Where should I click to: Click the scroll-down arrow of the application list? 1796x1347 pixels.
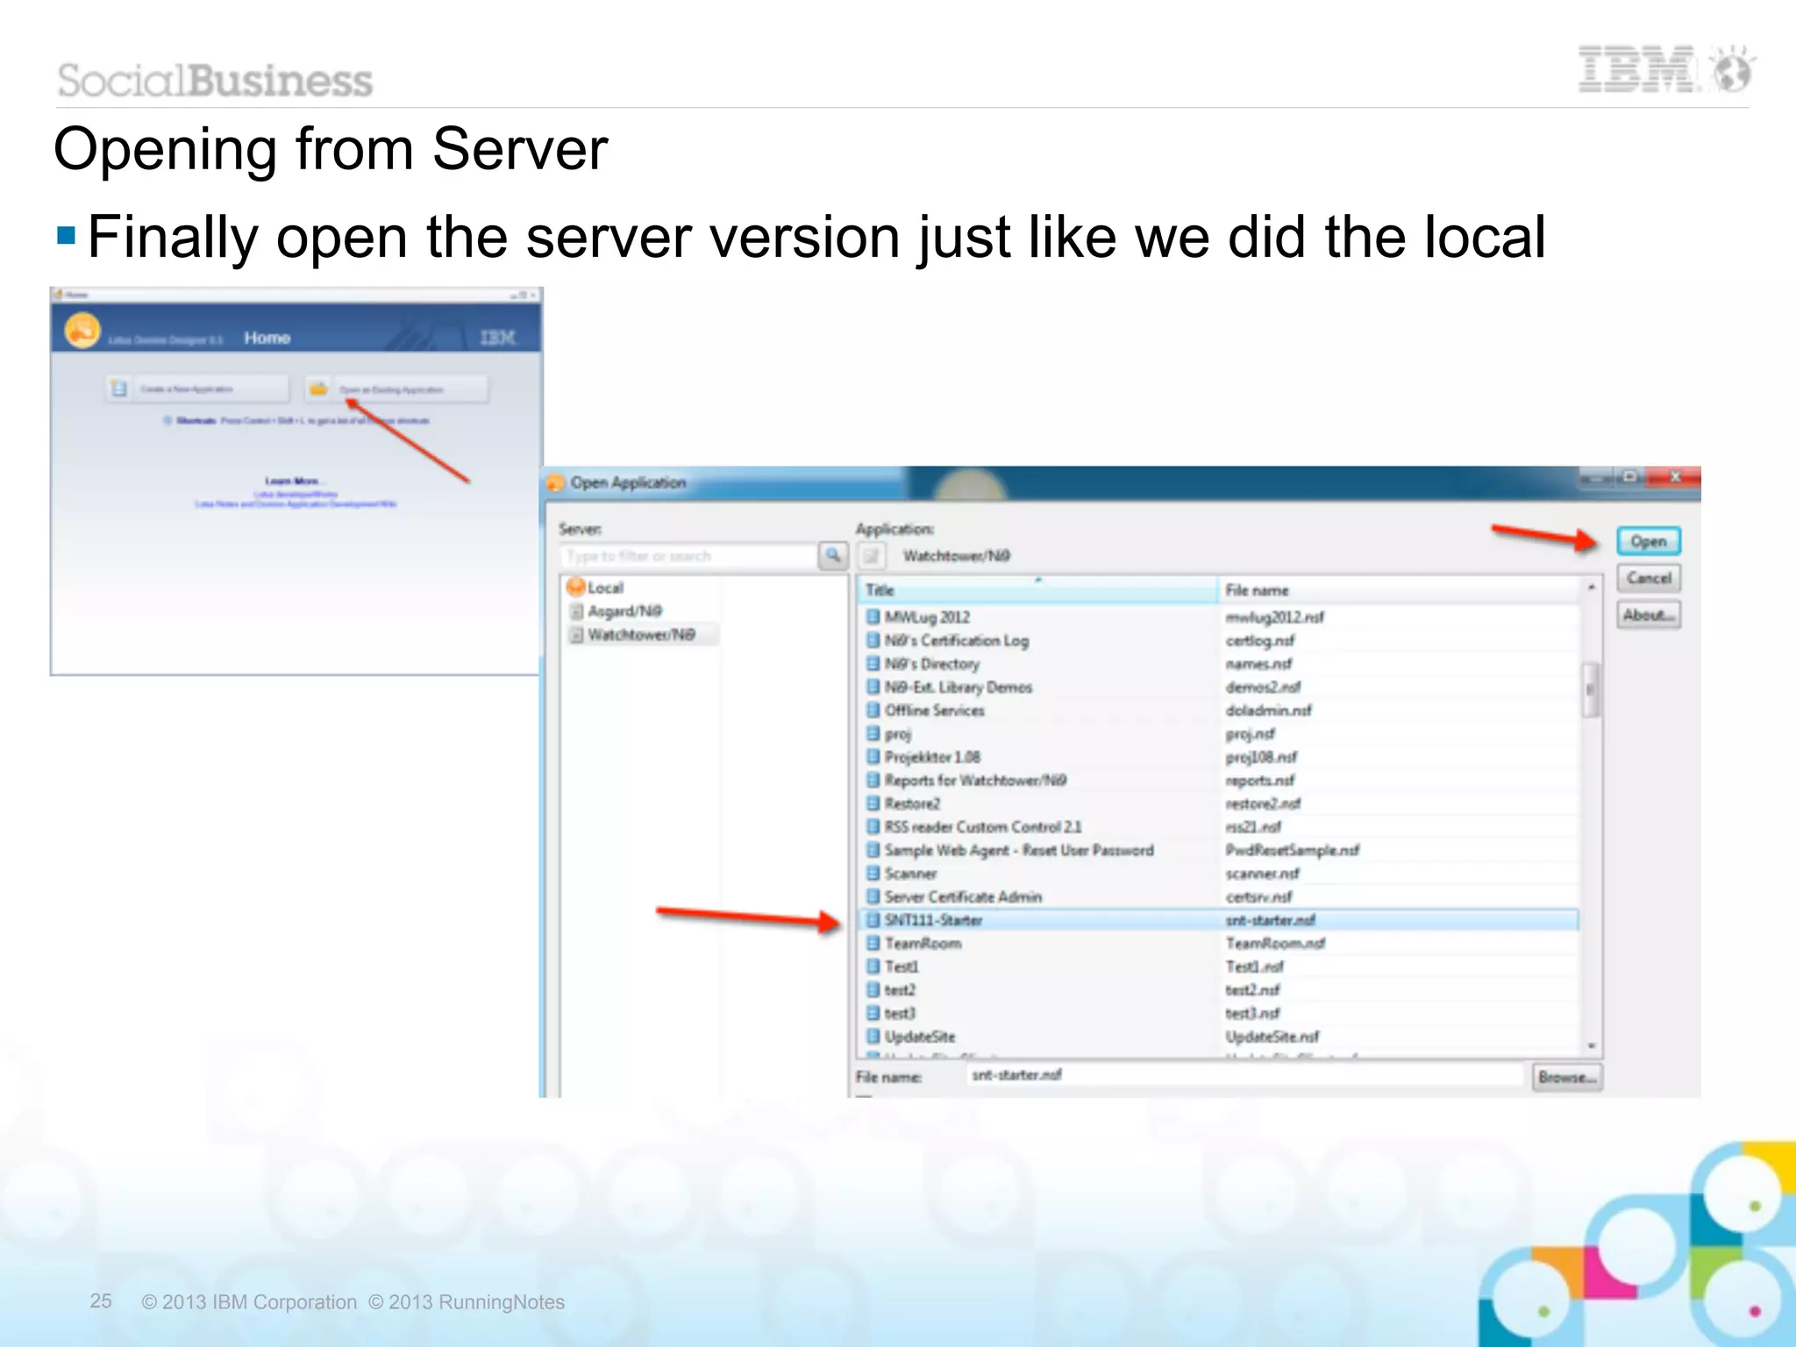[x=1591, y=1046]
